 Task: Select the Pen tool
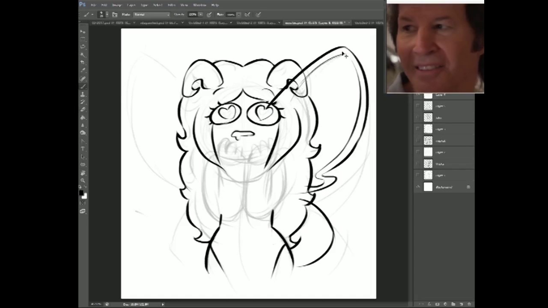pyautogui.click(x=83, y=141)
